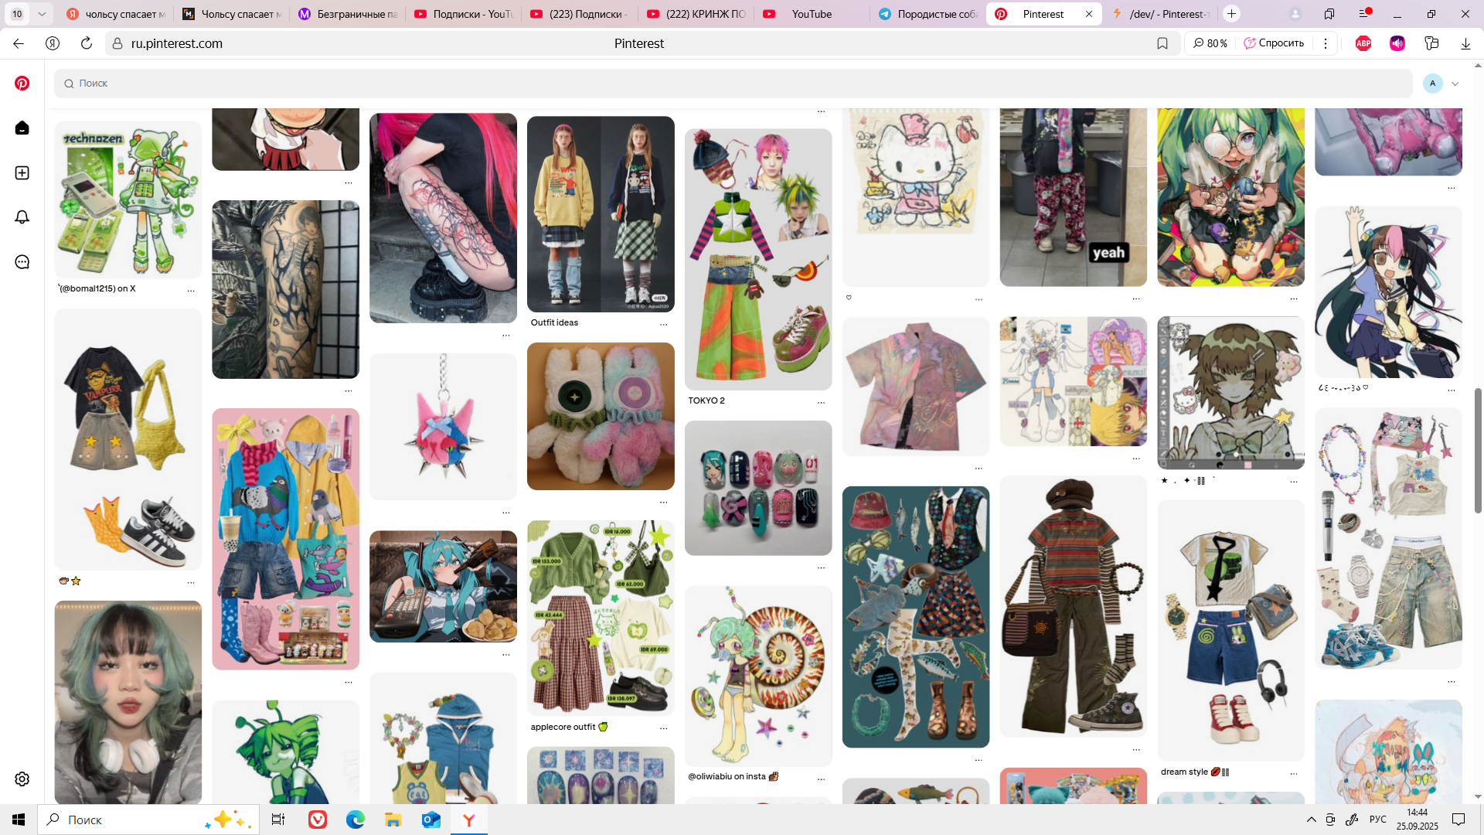
Task: Expand the account chevron next to avatar
Action: (1455, 83)
